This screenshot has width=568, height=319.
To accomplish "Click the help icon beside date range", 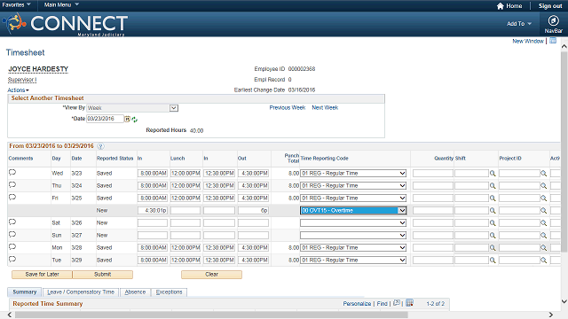I will 100,146.
